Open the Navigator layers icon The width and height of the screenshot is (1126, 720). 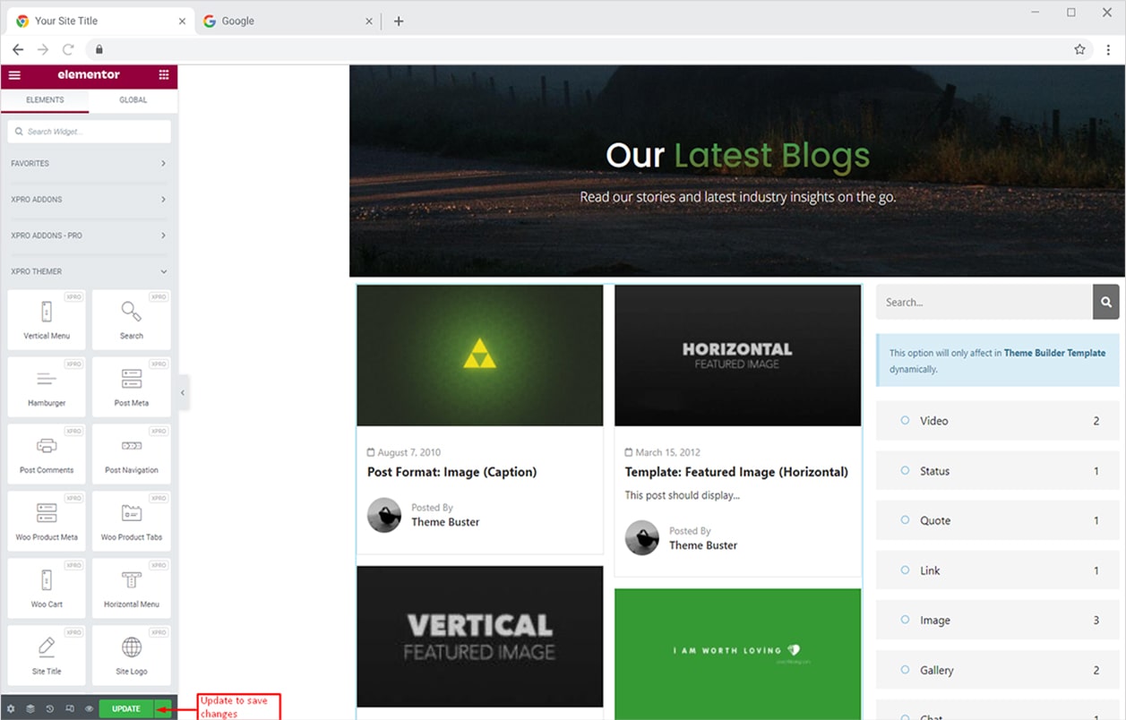click(30, 709)
